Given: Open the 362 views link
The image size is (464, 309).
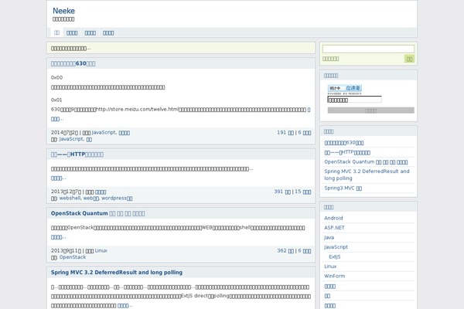Looking at the screenshot, I should click(x=285, y=251).
